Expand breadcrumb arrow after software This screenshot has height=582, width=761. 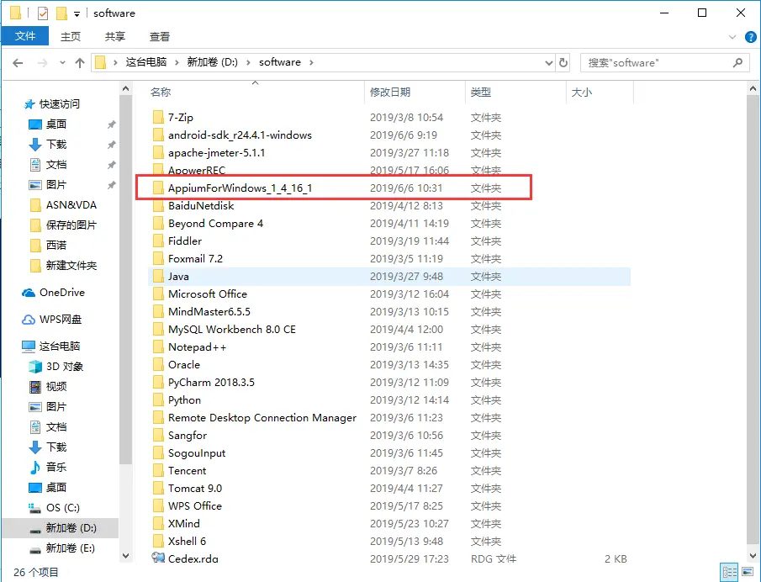click(x=311, y=62)
